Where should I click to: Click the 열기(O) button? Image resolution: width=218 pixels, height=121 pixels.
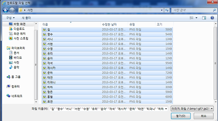coord(180,116)
